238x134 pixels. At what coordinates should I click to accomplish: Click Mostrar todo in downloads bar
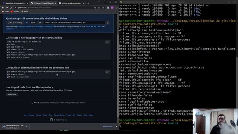click(x=108, y=127)
